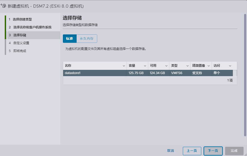
Task: Click the dialog resize grip corner
Action: pos(246,155)
